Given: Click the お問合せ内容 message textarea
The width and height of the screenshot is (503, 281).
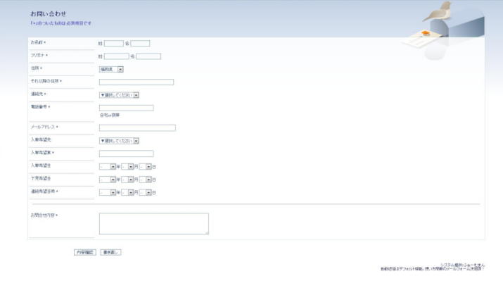Looking at the screenshot, I should [154, 223].
